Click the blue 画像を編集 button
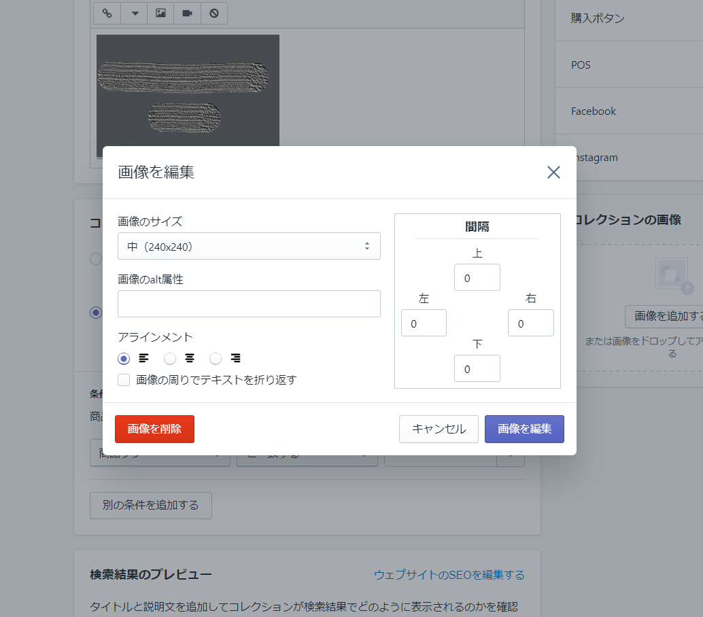The height and width of the screenshot is (617, 703). coord(525,429)
